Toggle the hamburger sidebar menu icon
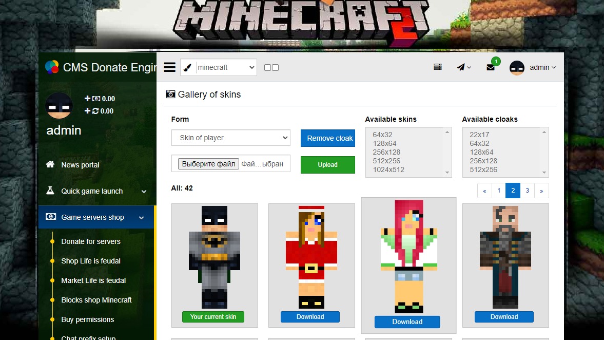Screen dimensions: 604x340 pyautogui.click(x=170, y=67)
